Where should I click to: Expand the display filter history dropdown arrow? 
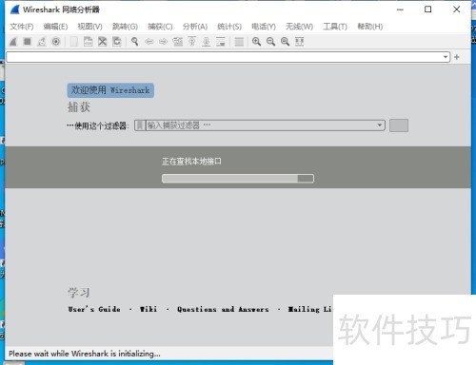click(446, 57)
